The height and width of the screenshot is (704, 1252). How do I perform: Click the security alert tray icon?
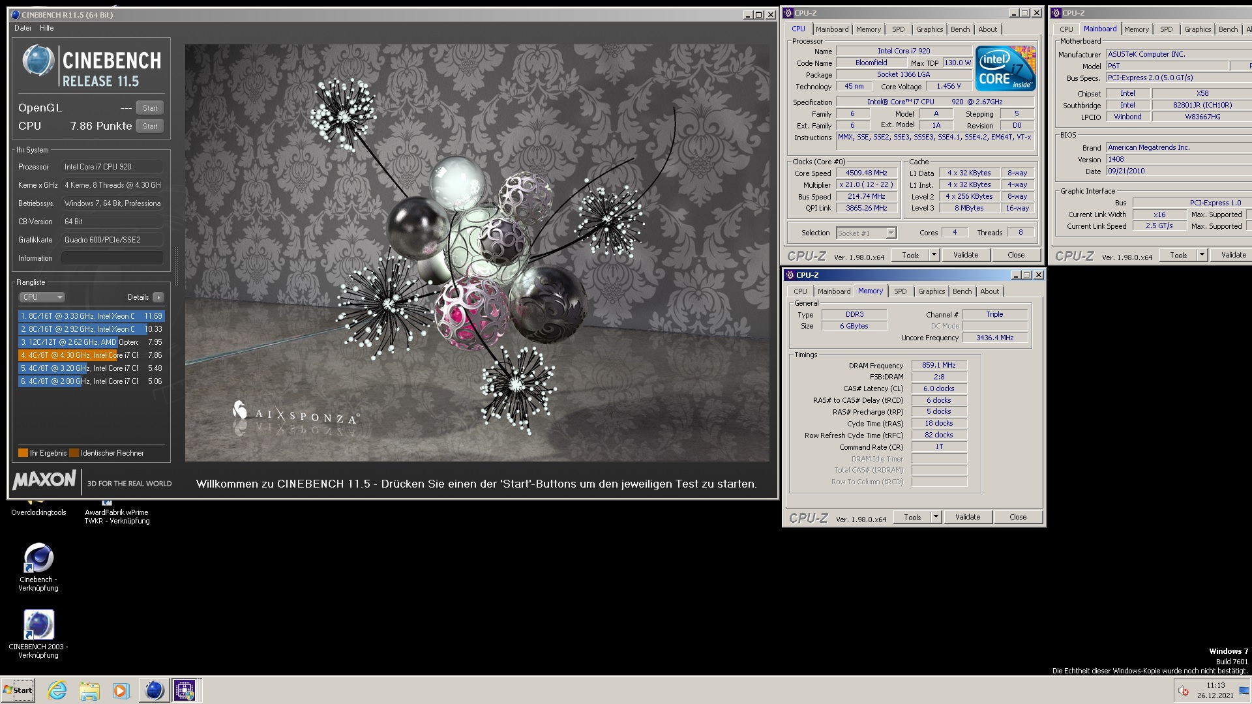(x=1183, y=690)
